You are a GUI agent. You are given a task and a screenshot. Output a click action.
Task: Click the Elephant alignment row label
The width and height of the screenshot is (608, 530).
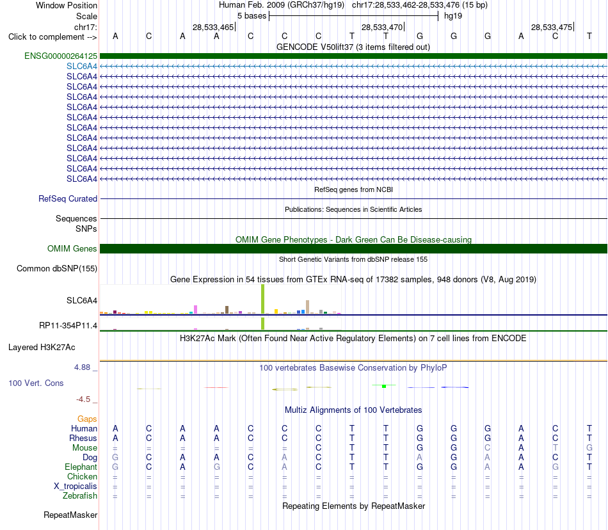(81, 467)
